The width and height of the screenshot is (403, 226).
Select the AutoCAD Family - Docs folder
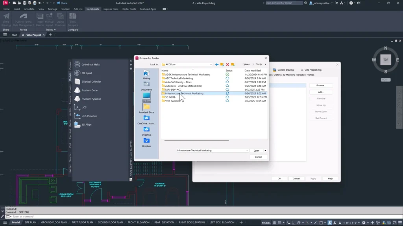[x=178, y=82]
